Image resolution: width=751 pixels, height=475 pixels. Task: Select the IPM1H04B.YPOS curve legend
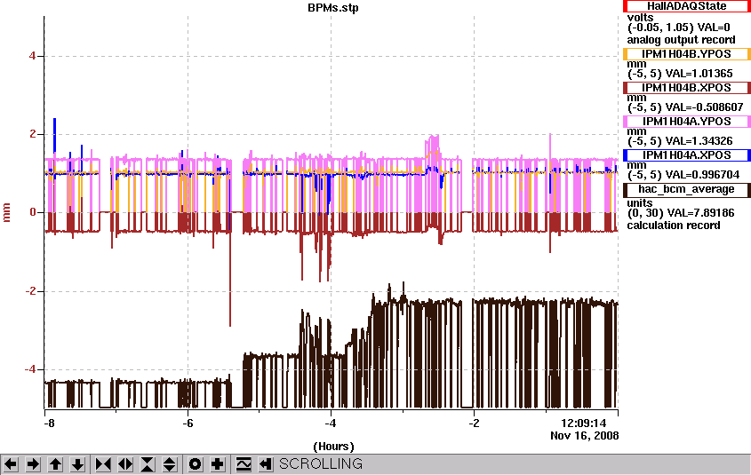click(x=686, y=54)
